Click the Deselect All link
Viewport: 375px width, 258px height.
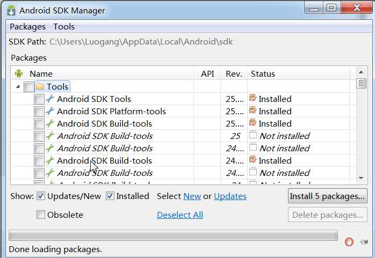[x=180, y=215]
